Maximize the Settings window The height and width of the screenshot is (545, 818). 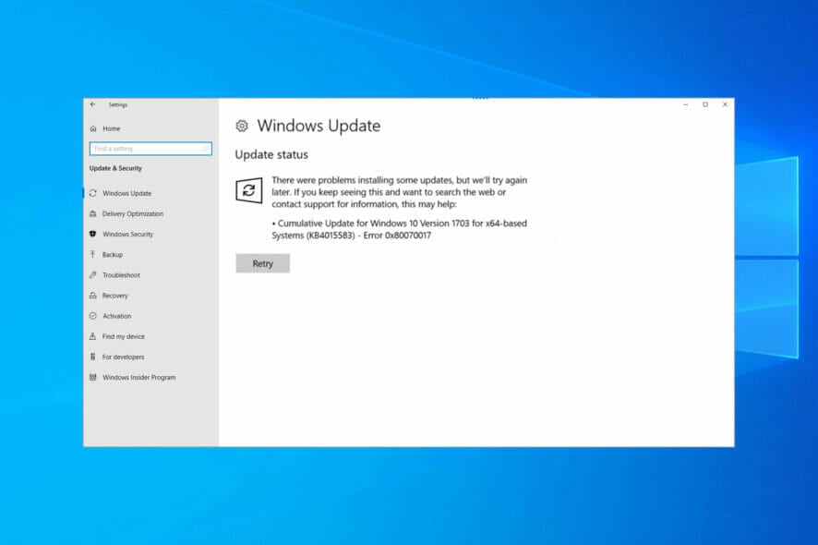pos(705,105)
